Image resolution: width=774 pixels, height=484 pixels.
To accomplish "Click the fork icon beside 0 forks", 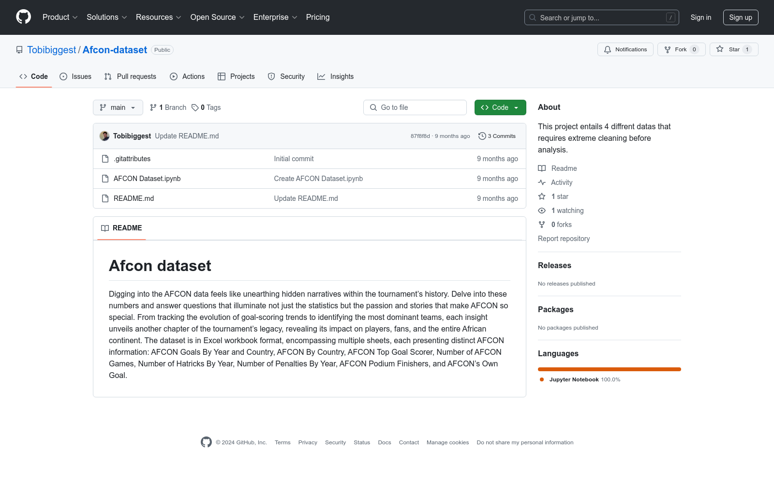I will click(x=542, y=225).
